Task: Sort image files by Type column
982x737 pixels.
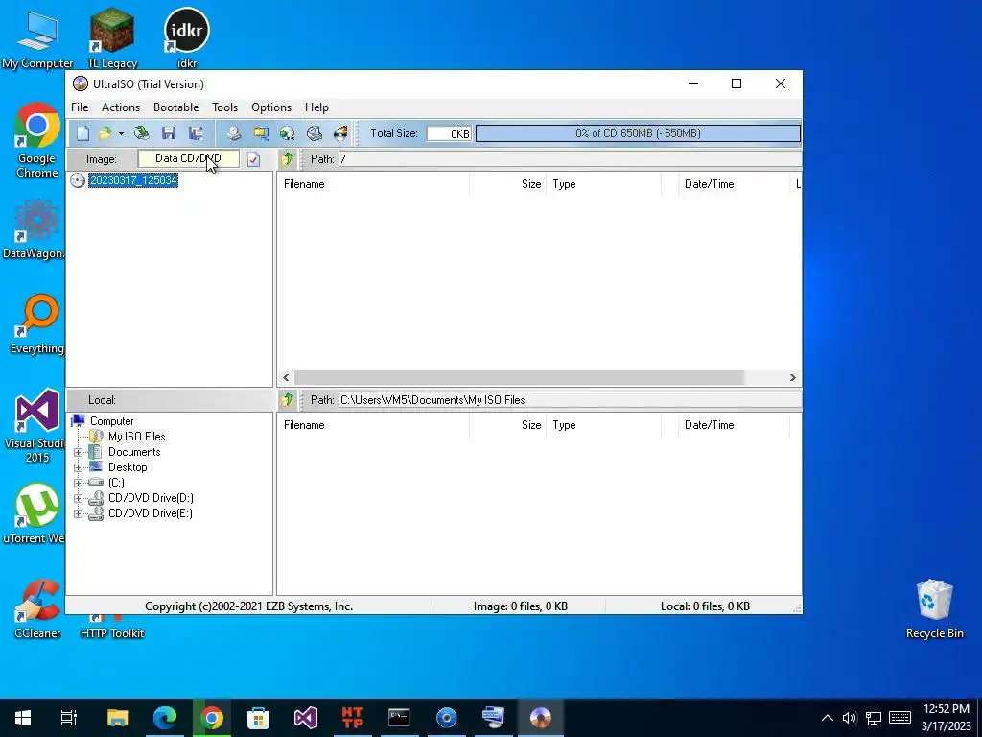Action: [603, 184]
